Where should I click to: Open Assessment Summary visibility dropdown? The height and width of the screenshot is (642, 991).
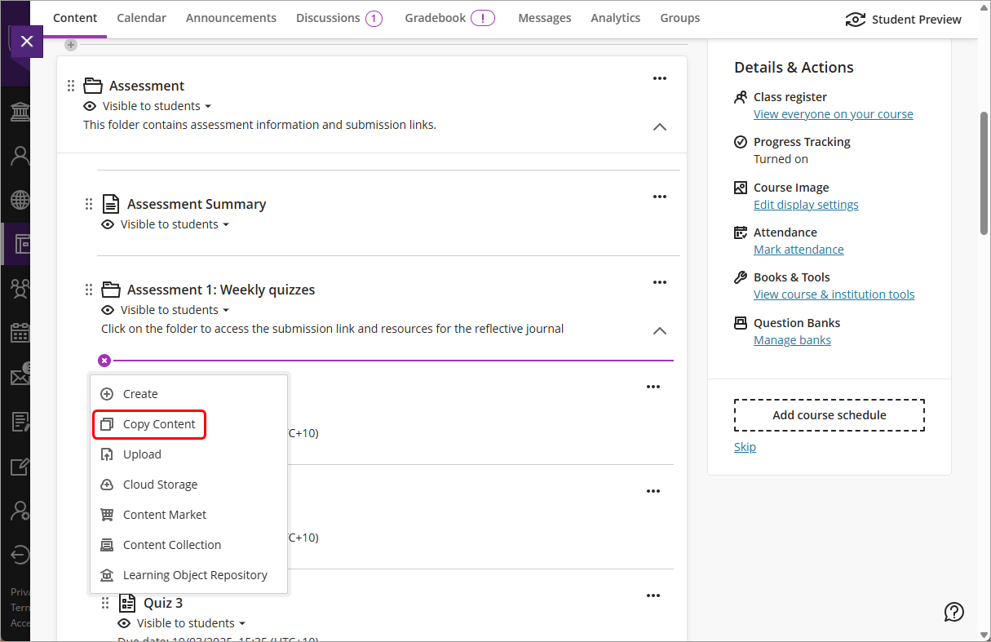click(175, 224)
